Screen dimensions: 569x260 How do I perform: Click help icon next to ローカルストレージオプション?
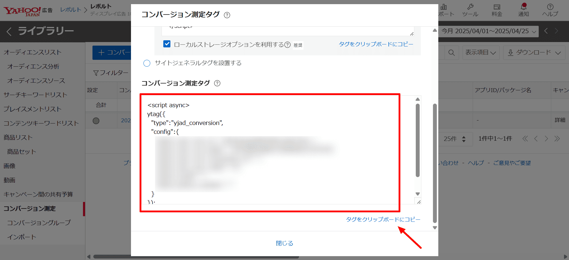point(287,45)
